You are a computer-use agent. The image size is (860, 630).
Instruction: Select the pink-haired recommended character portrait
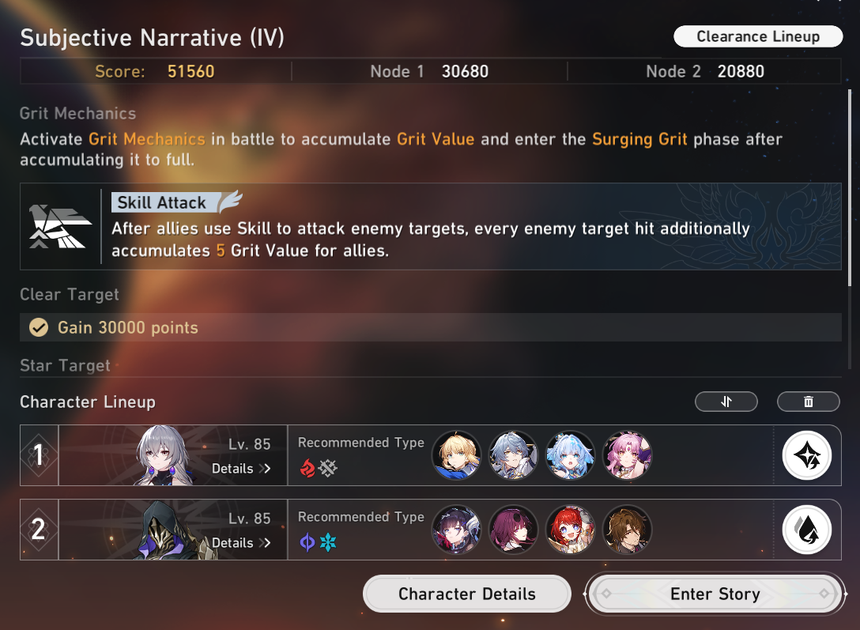coord(627,455)
